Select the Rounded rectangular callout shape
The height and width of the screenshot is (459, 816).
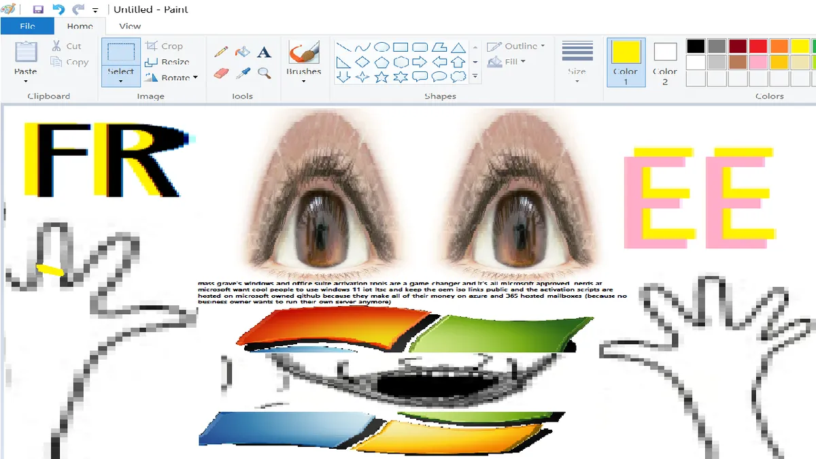(x=420, y=77)
